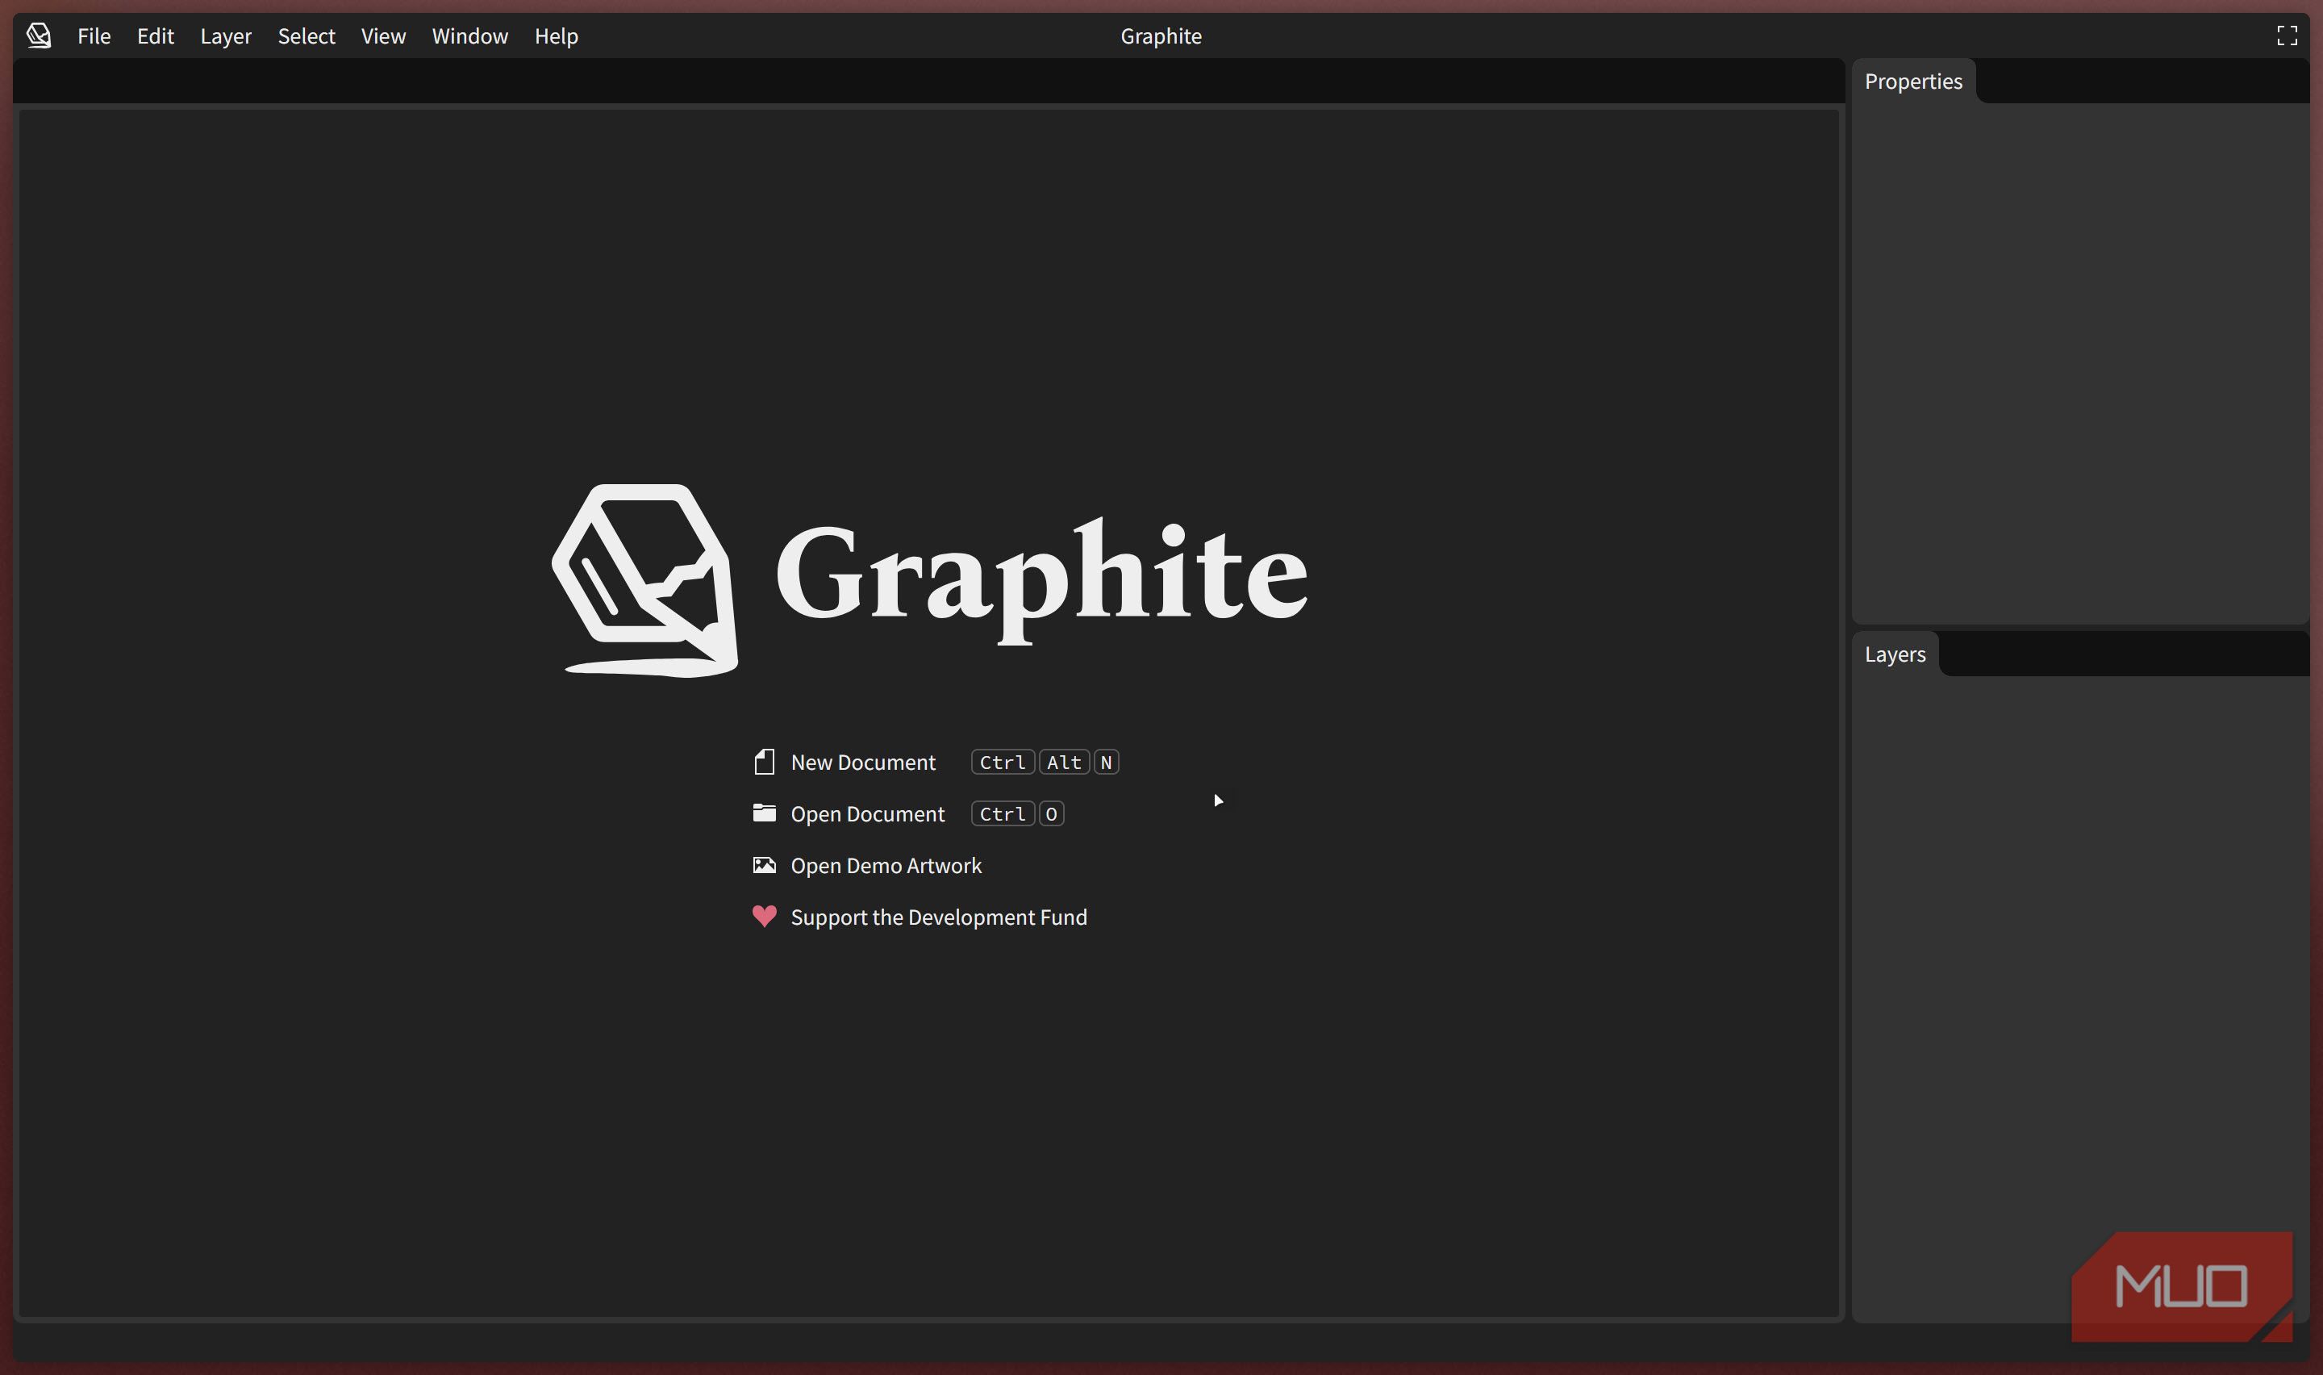Screen dimensions: 2323x1375
Task: Switch to the Properties panel tab
Action: [x=1912, y=81]
